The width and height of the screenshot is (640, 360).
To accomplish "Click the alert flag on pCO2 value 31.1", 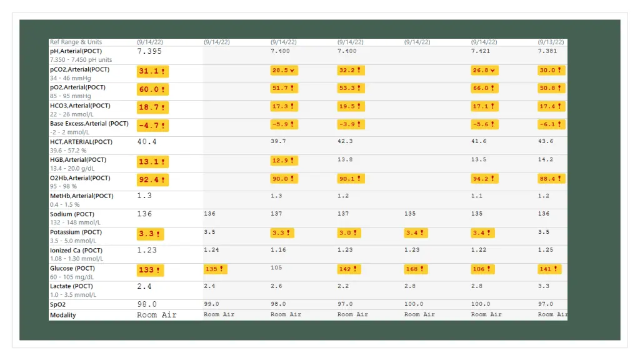I will [164, 72].
